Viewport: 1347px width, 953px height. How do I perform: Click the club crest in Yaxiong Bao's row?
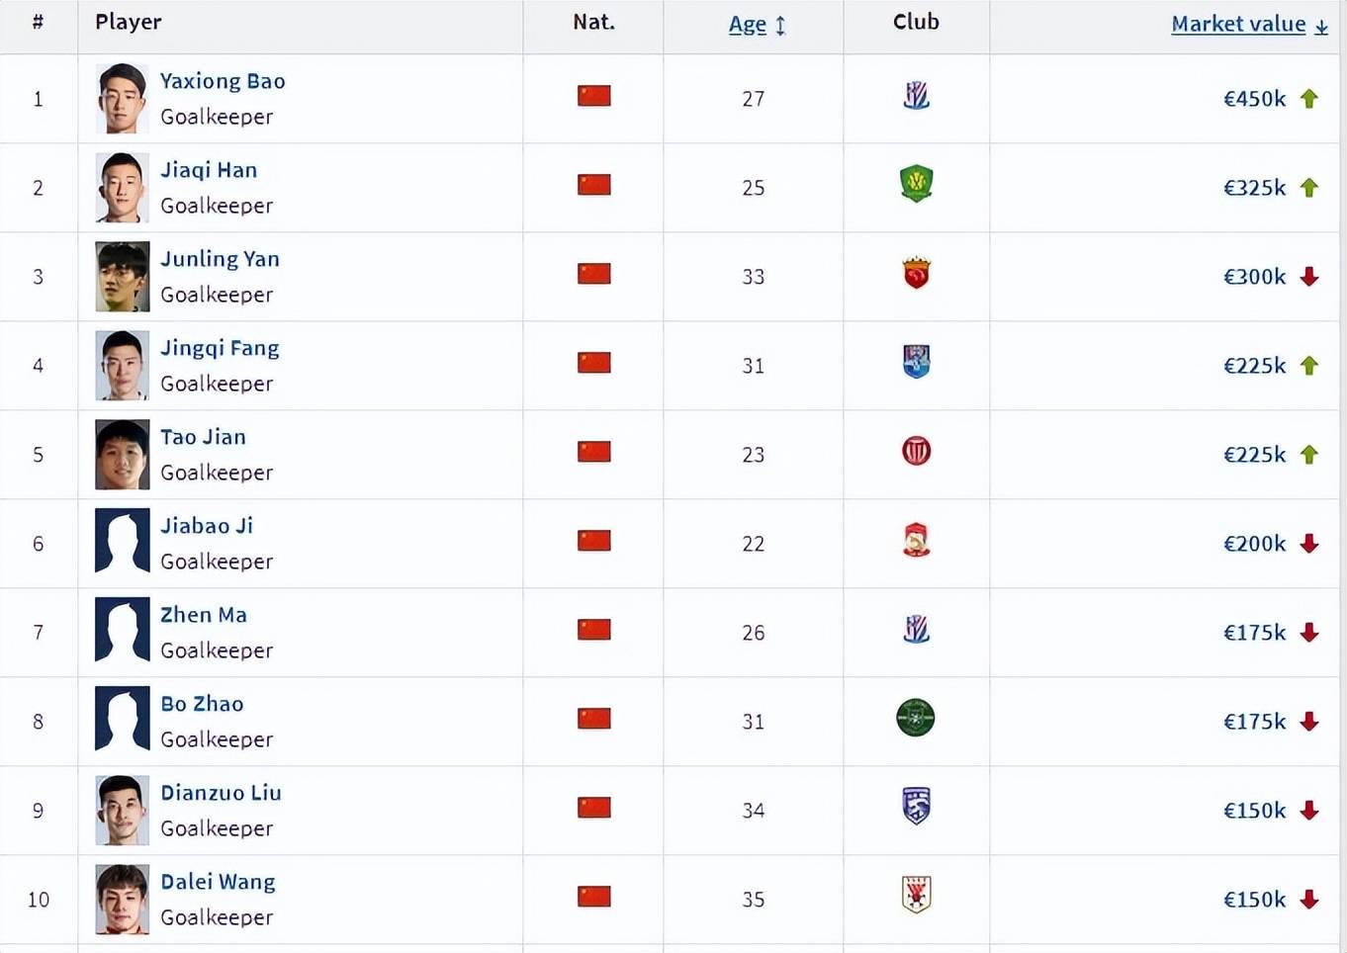(916, 96)
